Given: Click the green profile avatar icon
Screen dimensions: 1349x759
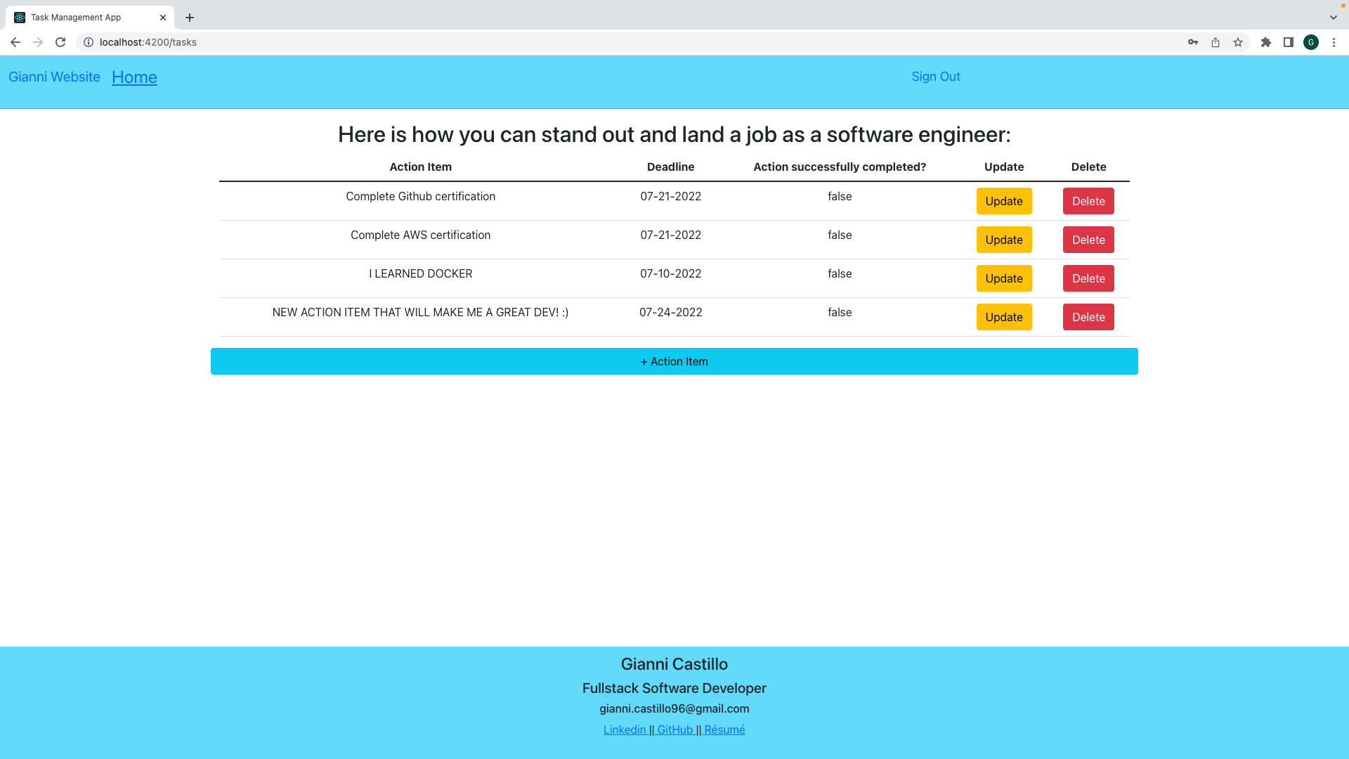Looking at the screenshot, I should (1311, 42).
